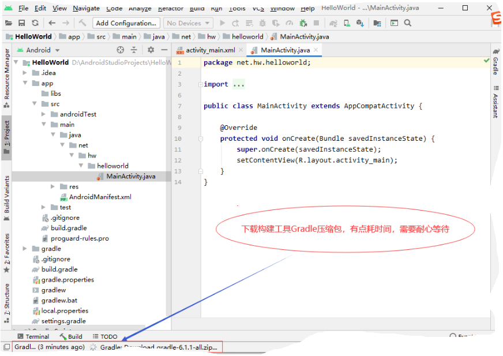Image resolution: width=503 pixels, height=356 pixels.
Task: Open the AVD Manager icon
Action: coord(347,23)
